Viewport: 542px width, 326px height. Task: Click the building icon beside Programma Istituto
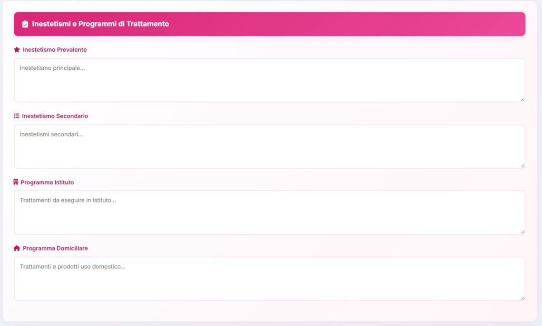[16, 182]
